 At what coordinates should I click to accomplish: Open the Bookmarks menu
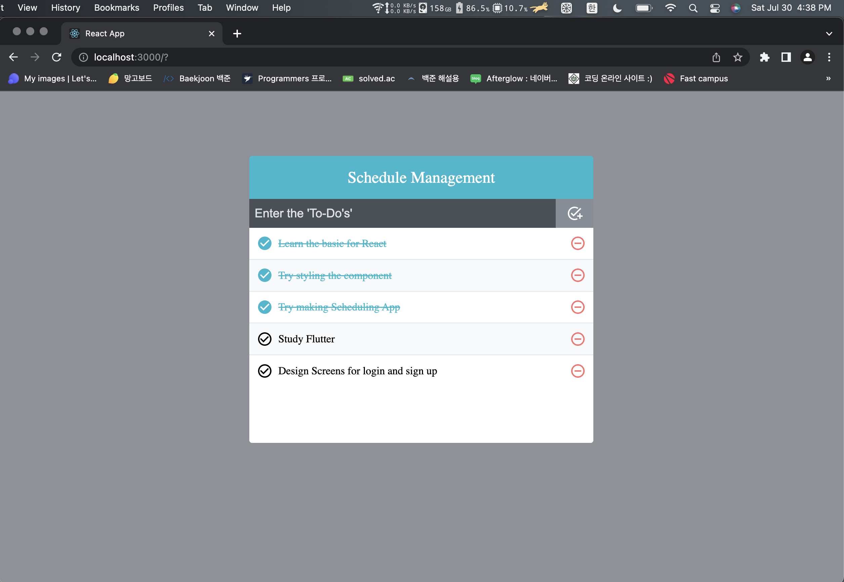click(117, 8)
